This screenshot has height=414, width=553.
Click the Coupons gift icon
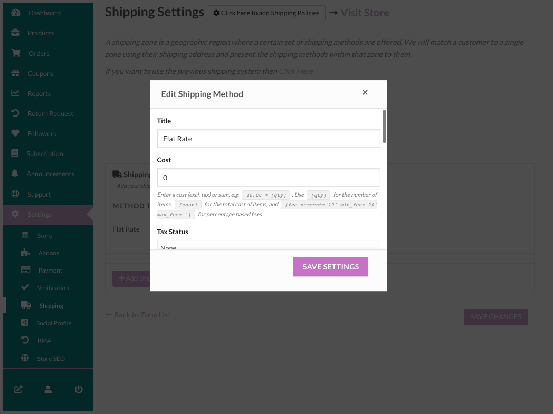pyautogui.click(x=15, y=73)
